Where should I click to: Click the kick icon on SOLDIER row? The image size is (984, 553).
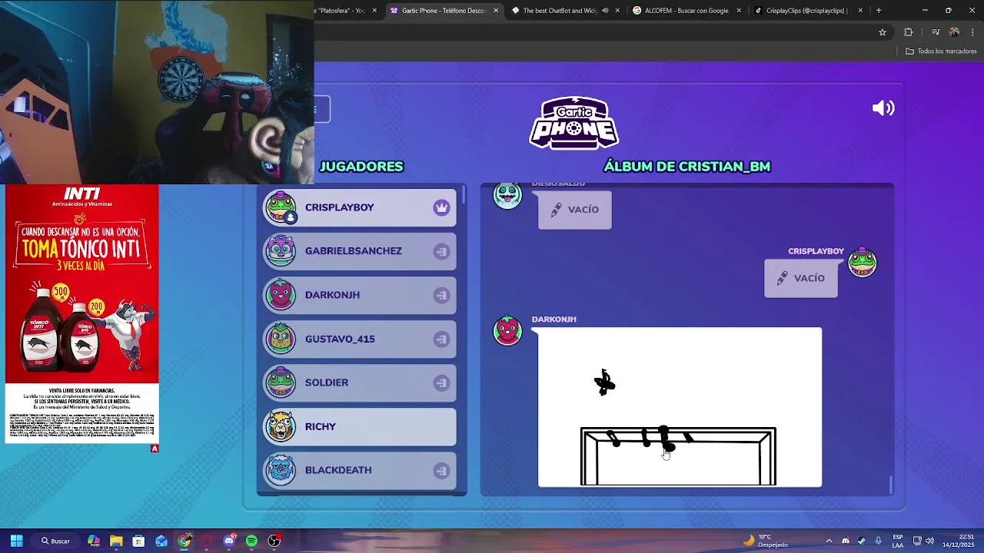pos(441,382)
